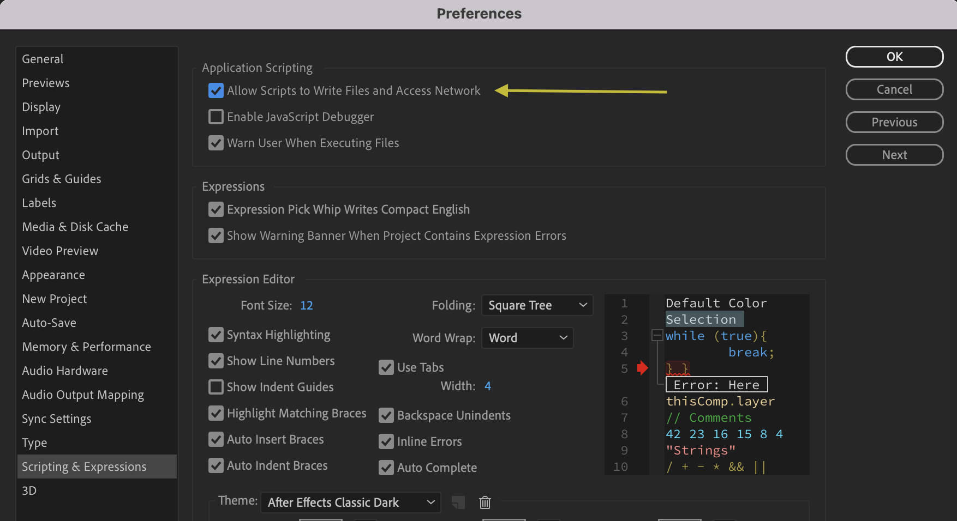Click the Font Size value 12
The image size is (957, 521).
click(x=307, y=305)
